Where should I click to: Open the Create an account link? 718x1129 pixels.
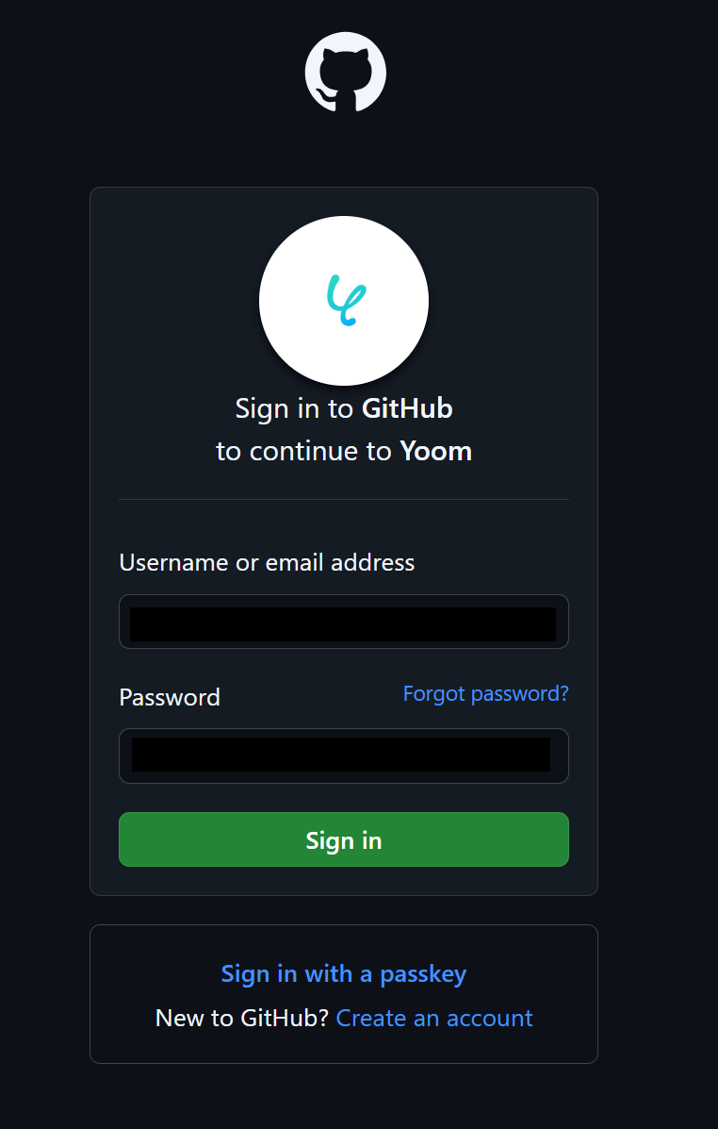click(x=434, y=1018)
